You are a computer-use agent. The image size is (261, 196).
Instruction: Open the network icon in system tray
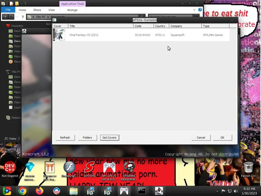(x=230, y=191)
